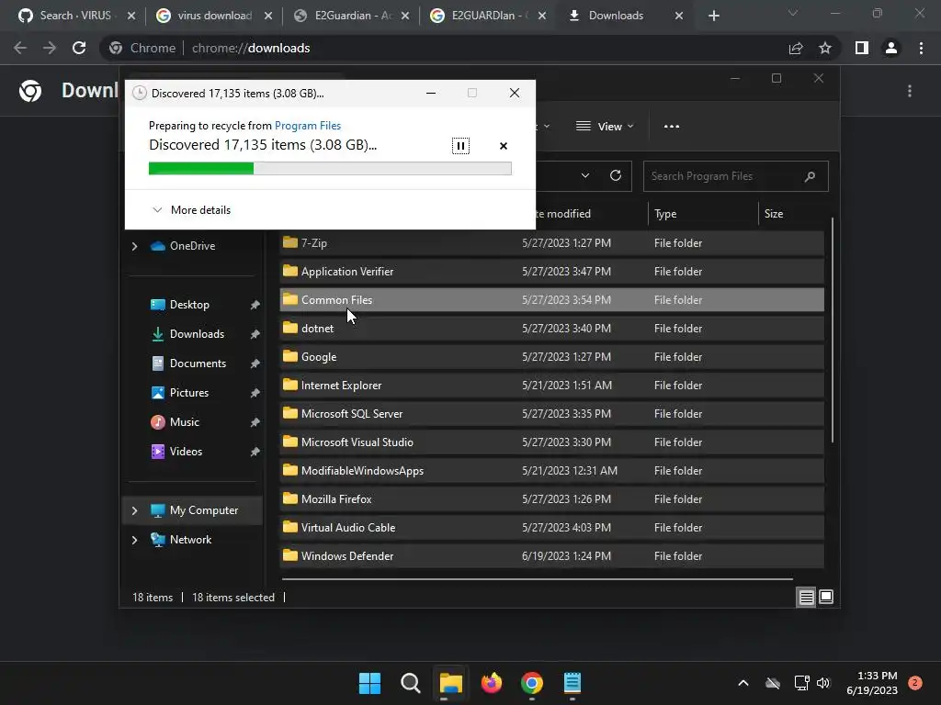Click the horizontal scrollbar under file list
This screenshot has width=941, height=705.
(x=537, y=579)
